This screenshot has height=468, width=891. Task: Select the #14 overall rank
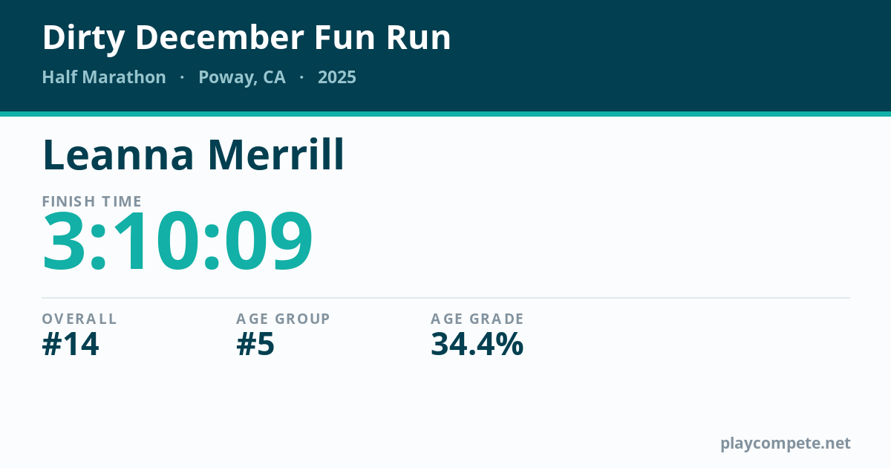click(x=71, y=345)
